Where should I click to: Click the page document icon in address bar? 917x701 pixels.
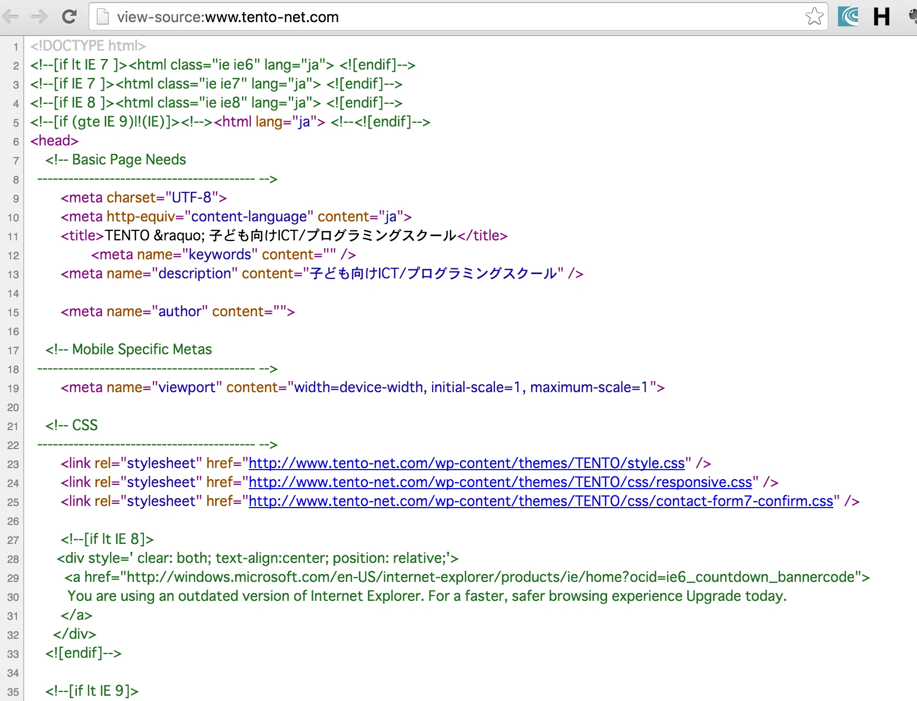tap(103, 17)
